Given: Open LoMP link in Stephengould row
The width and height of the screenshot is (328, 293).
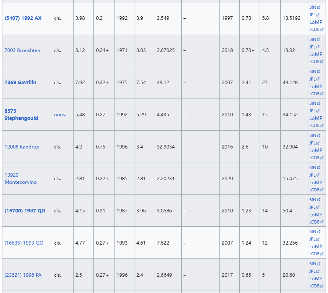Looking at the screenshot, I should (316, 118).
